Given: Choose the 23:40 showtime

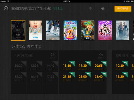Looking at the screenshot, I should pyautogui.click(x=99, y=77).
